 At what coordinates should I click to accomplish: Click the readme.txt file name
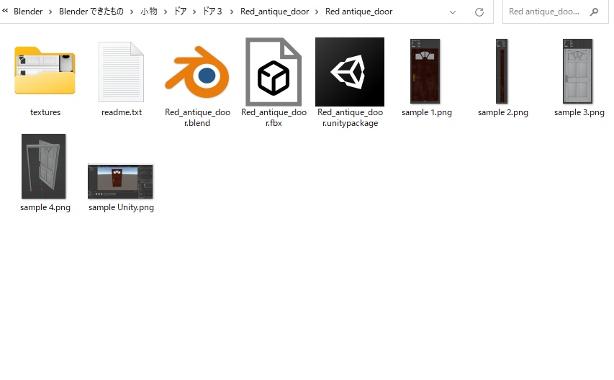[x=122, y=112]
